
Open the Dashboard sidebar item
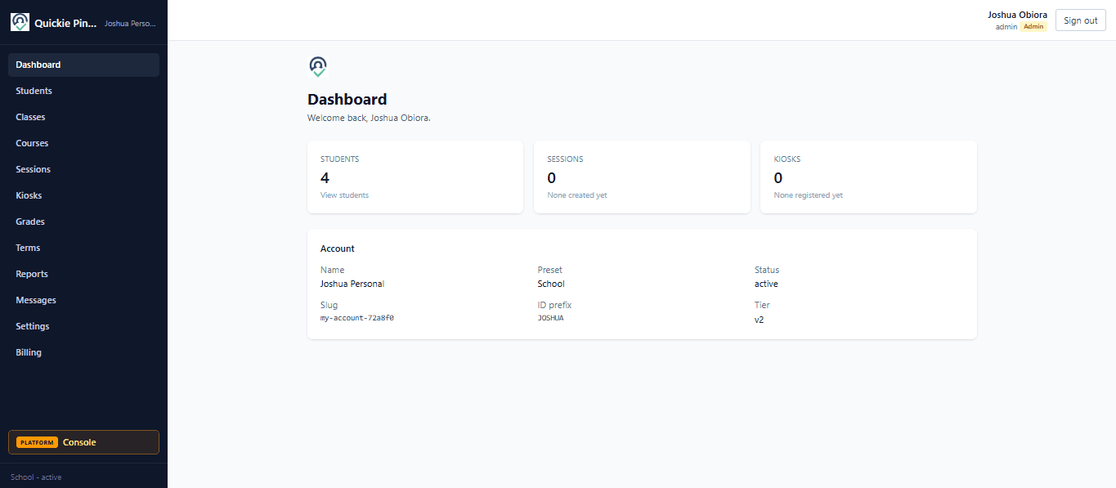pyautogui.click(x=83, y=65)
